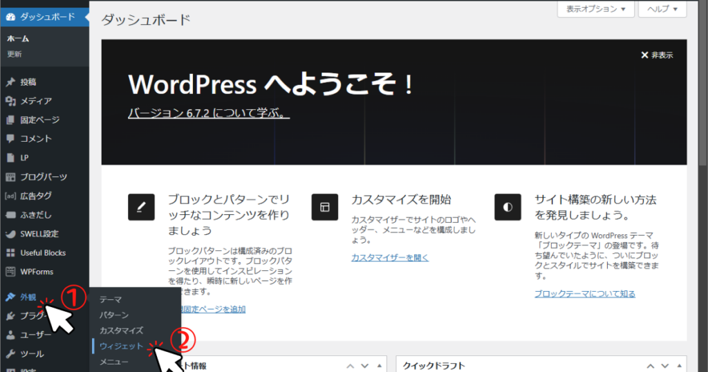Open the 表示オプション dropdown
Image resolution: width=708 pixels, height=372 pixels.
[x=596, y=9]
